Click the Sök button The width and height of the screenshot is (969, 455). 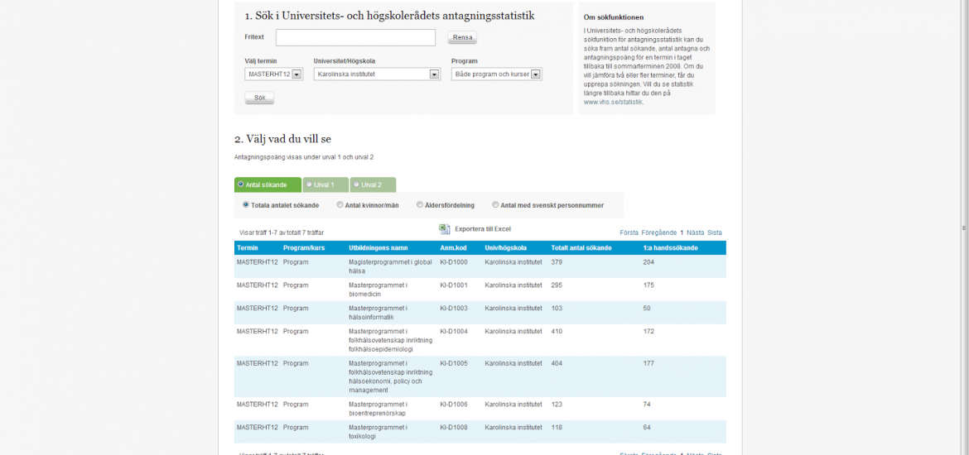click(259, 98)
